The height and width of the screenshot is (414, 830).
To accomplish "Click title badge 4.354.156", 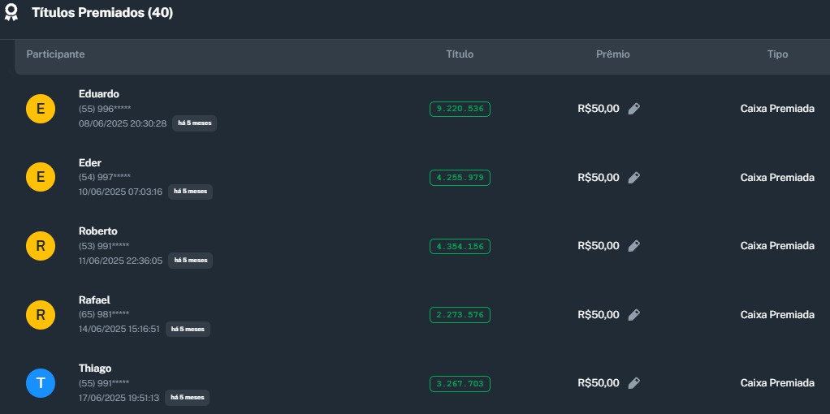I will pyautogui.click(x=460, y=246).
